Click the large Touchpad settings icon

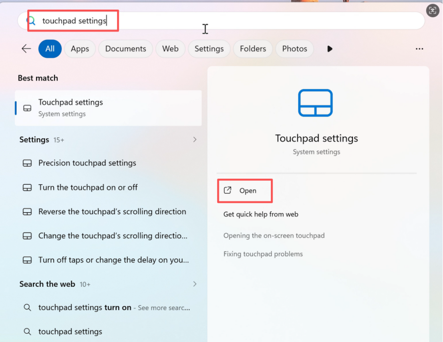315,103
